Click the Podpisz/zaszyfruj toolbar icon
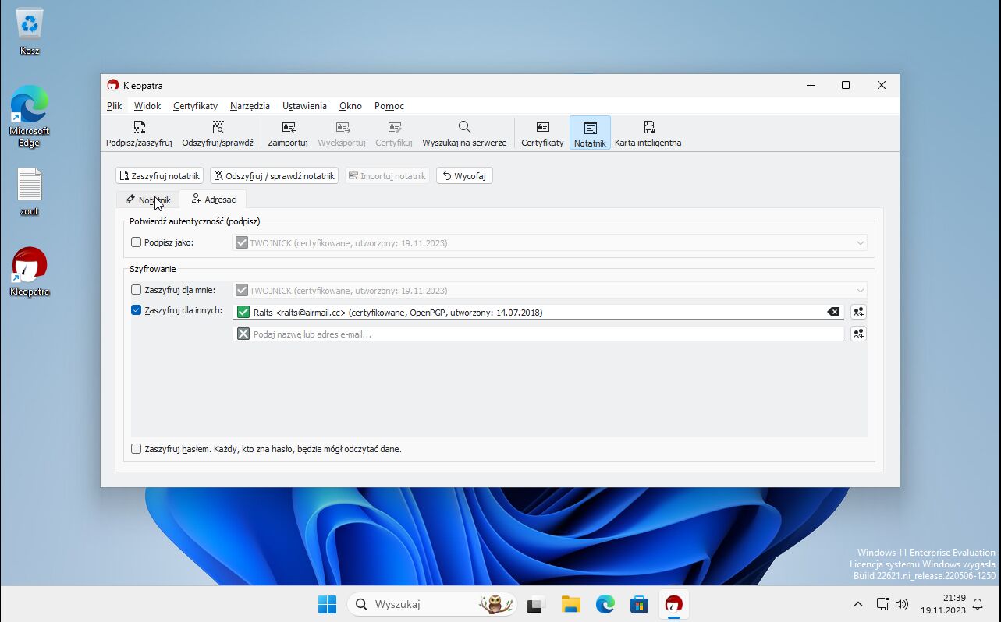The width and height of the screenshot is (1001, 622). (139, 133)
